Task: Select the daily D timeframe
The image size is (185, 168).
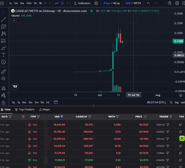Action: tap(45, 3)
